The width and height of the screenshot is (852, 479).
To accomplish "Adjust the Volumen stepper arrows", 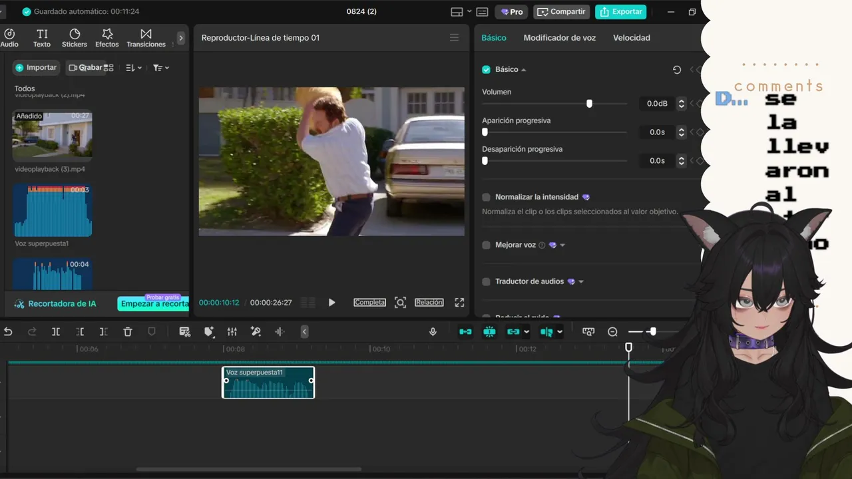I will 681,104.
